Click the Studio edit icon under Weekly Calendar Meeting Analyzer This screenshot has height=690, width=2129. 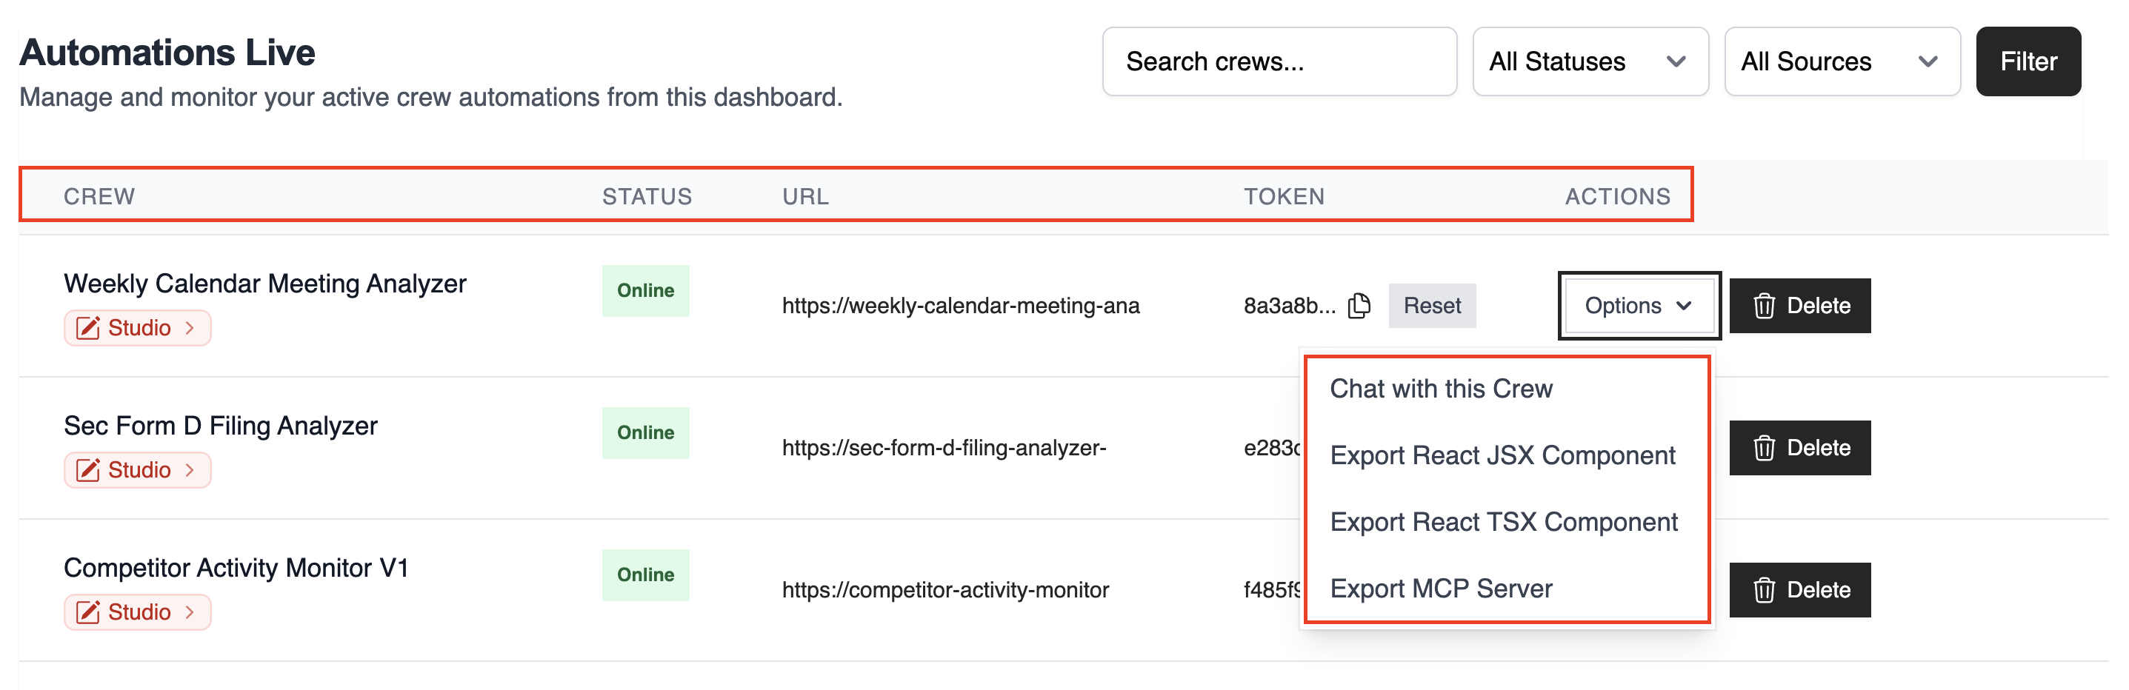(87, 328)
